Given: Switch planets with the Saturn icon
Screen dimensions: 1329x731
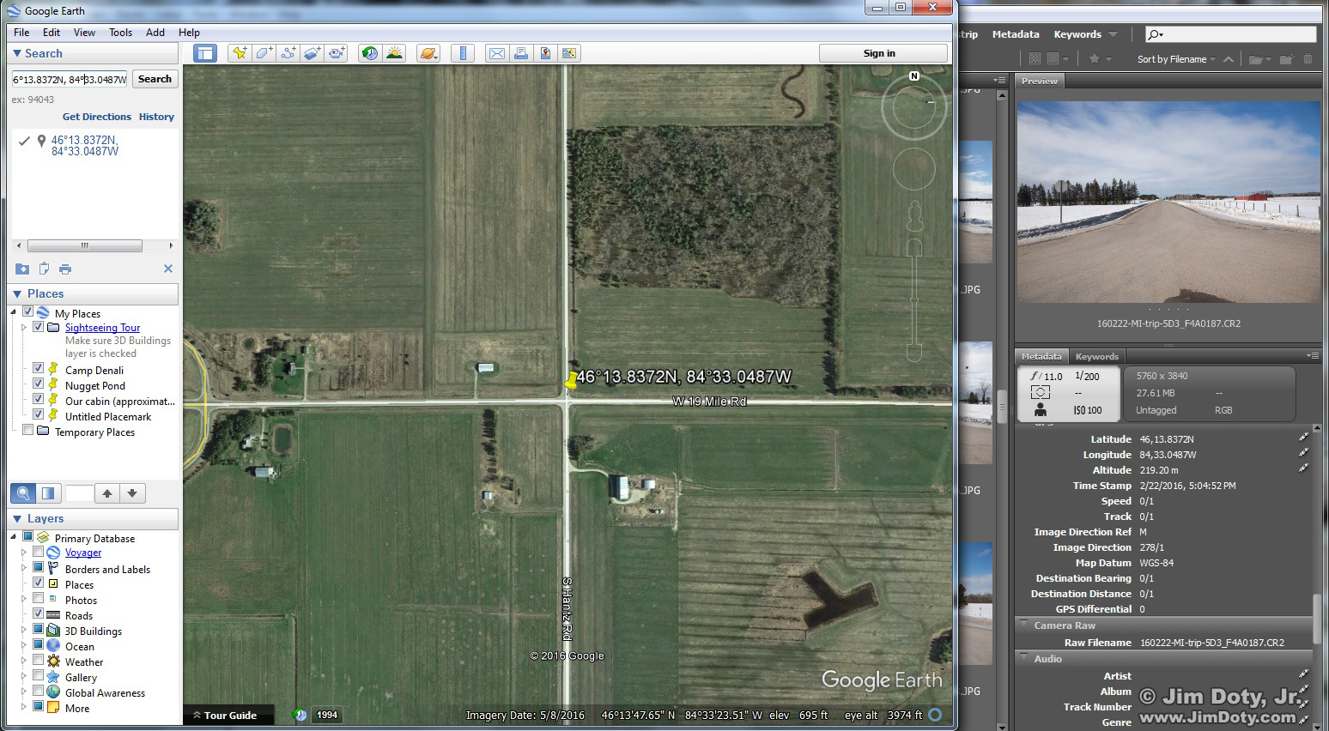Looking at the screenshot, I should click(x=428, y=53).
